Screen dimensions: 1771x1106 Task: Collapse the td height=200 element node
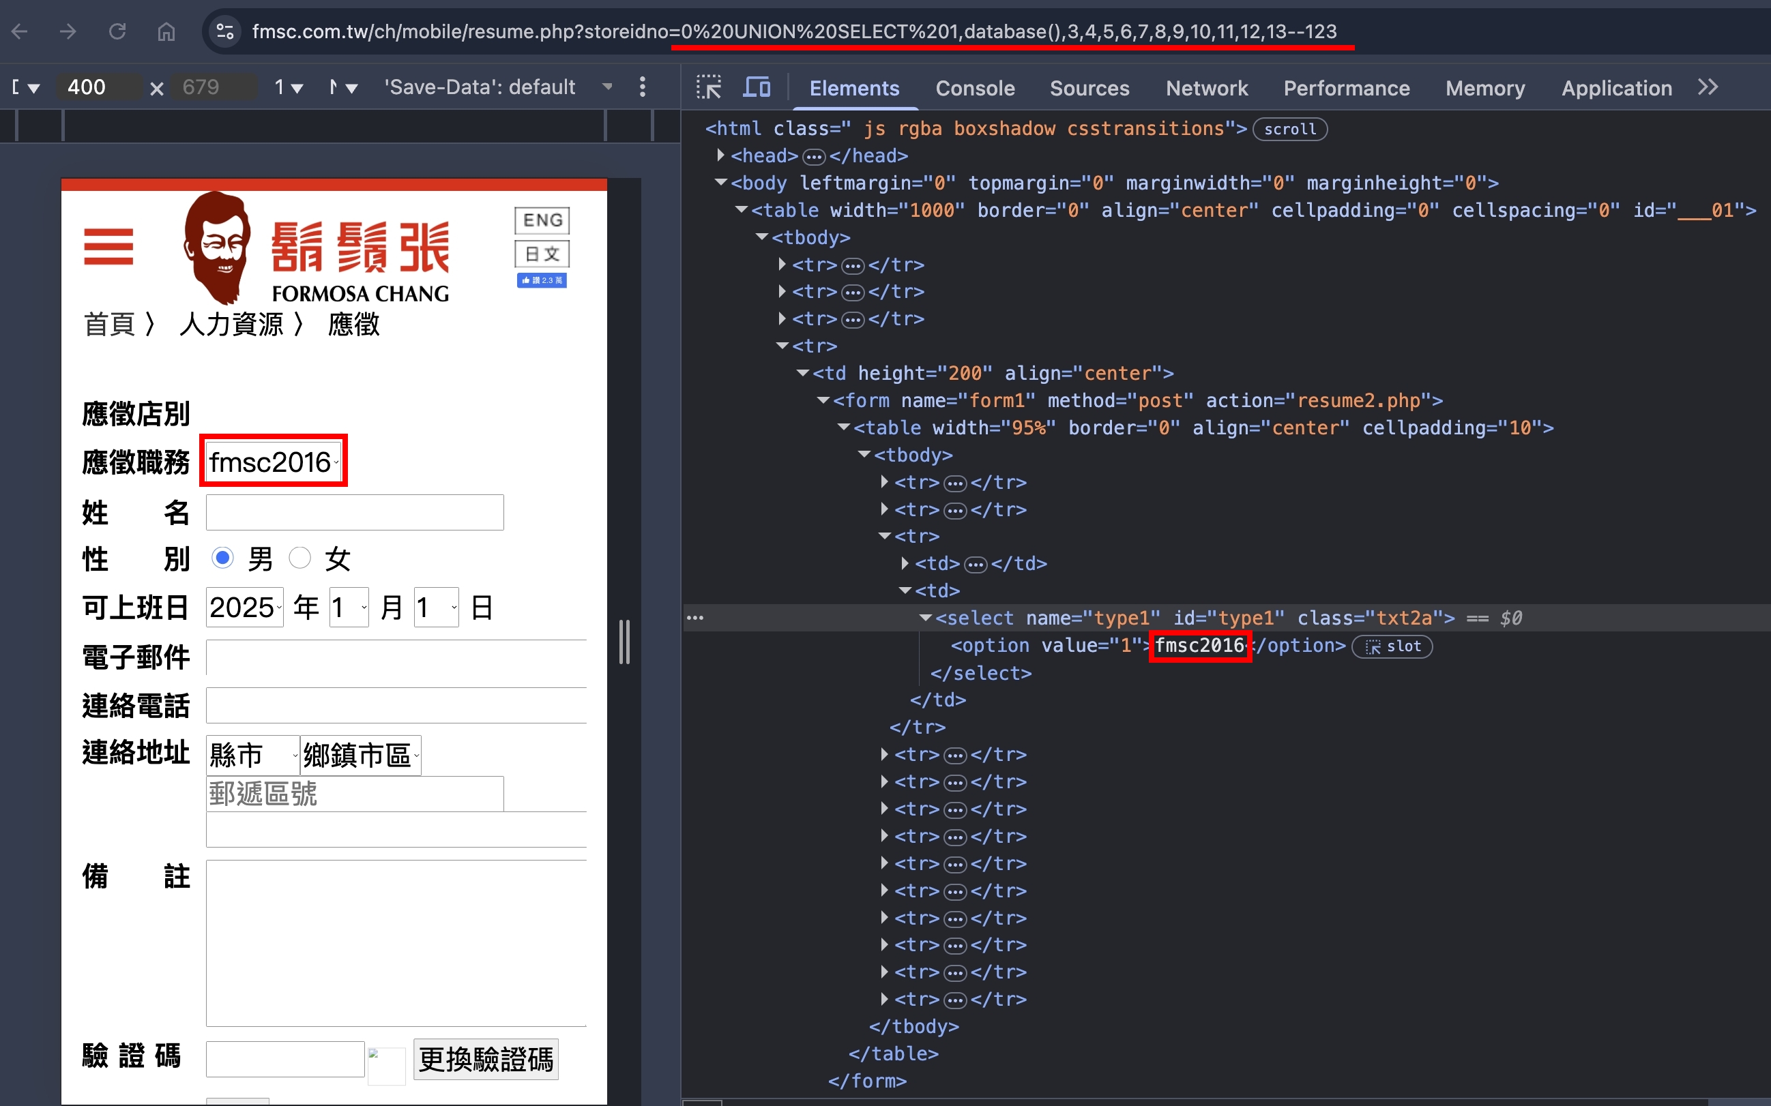(803, 373)
